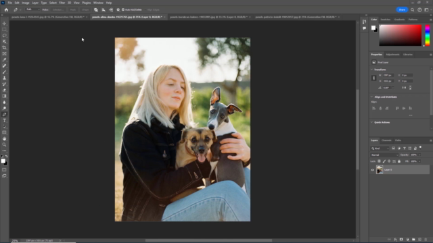Open the Fill dropdown arrow
This screenshot has width=433, height=243.
[x=419, y=161]
